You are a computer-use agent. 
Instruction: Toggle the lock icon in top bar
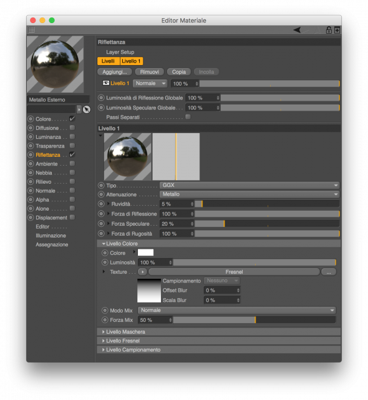329,30
